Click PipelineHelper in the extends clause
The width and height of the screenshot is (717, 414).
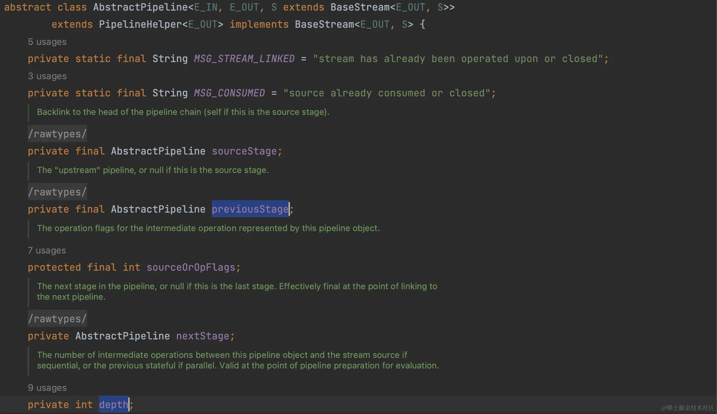pos(140,24)
